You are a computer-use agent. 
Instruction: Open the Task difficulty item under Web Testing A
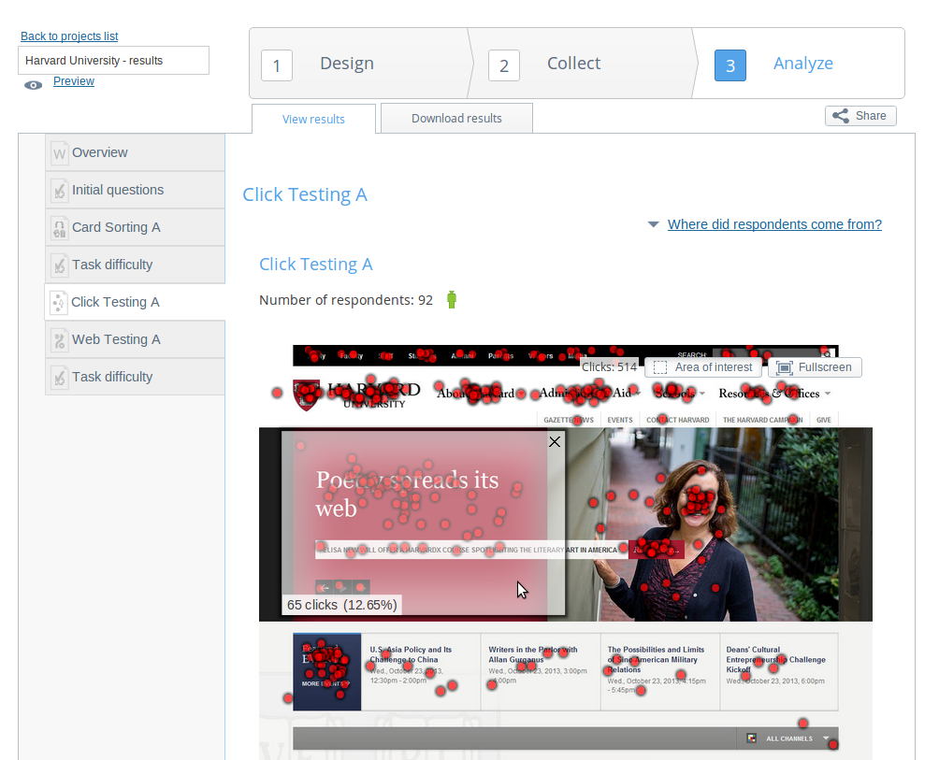135,377
